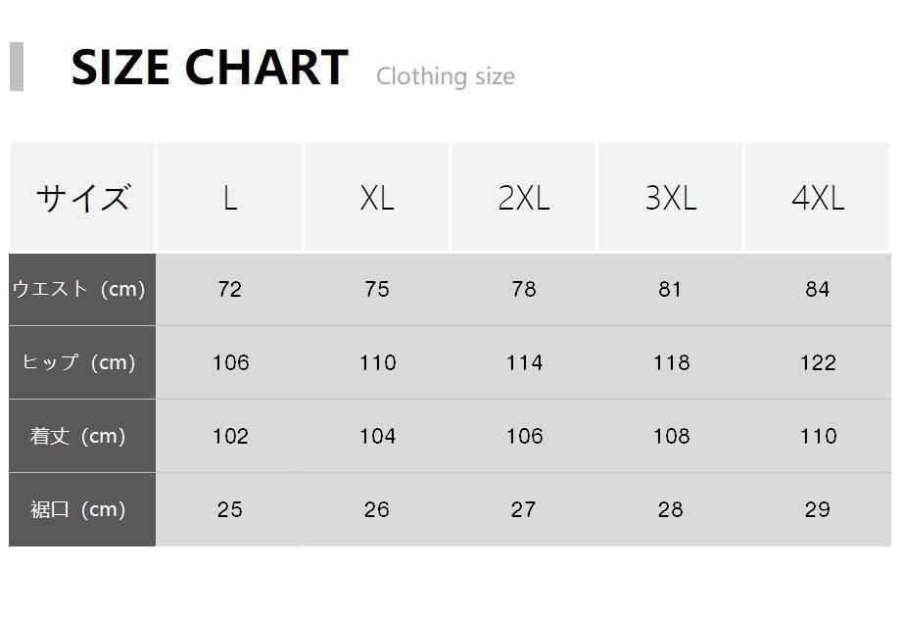Image resolution: width=904 pixels, height=617 pixels.
Task: Click hem value 26 for XL
Action: (x=377, y=509)
